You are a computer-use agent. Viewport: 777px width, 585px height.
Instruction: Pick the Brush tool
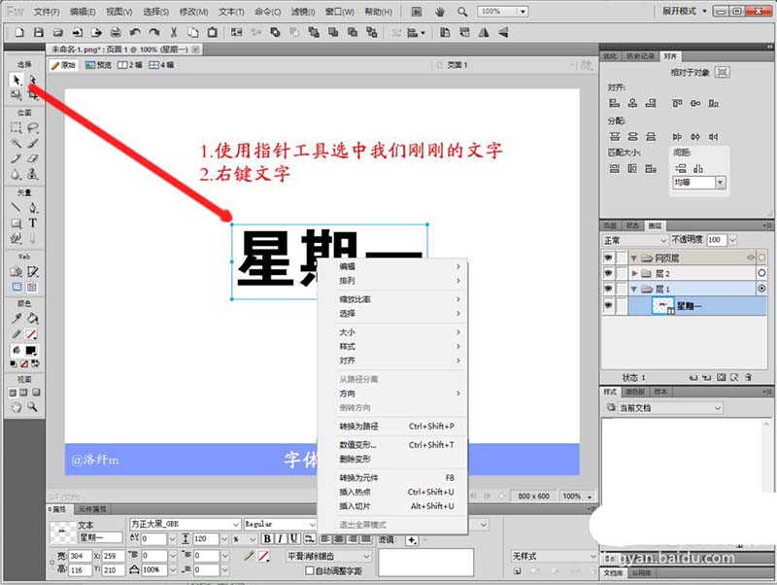click(x=33, y=144)
